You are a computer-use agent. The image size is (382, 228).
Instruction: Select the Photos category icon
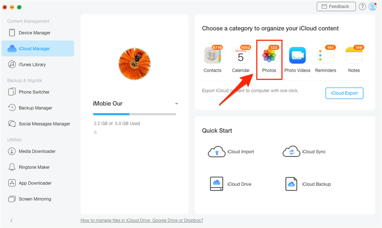269,56
